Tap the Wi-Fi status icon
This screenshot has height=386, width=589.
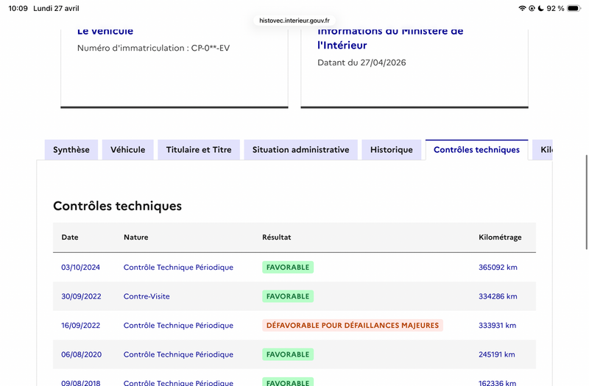pyautogui.click(x=522, y=8)
